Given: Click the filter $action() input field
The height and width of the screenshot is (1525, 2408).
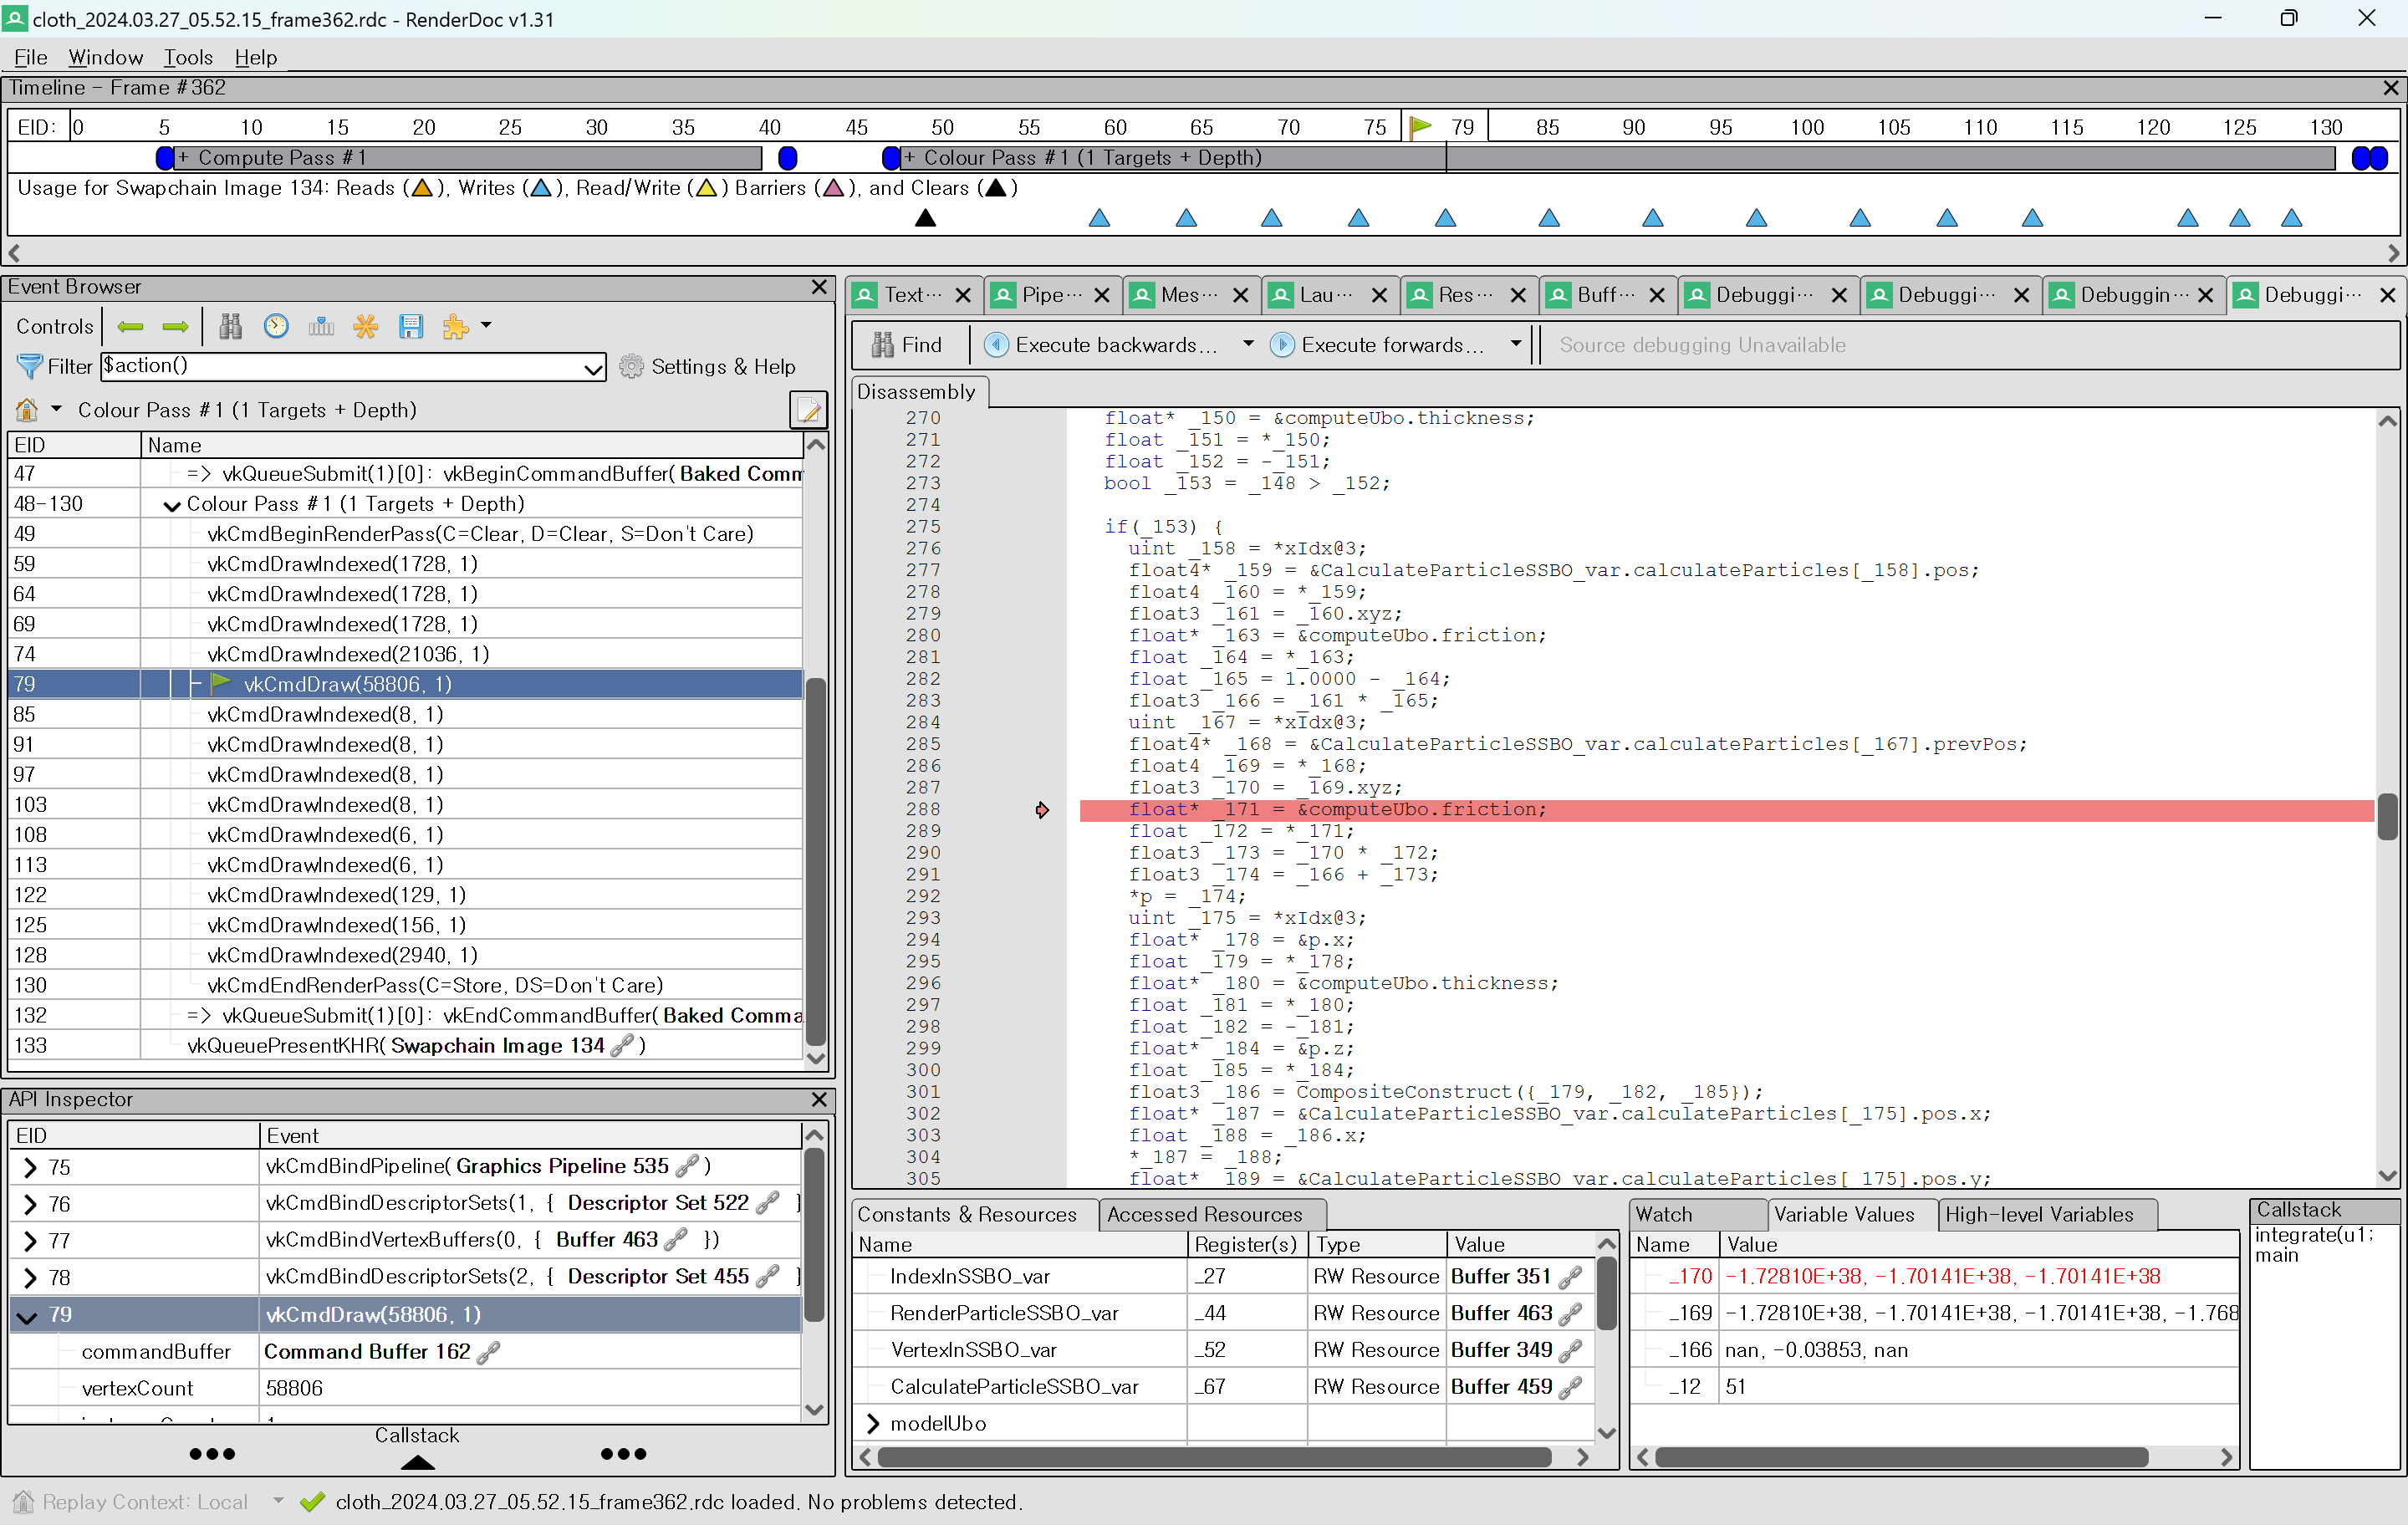Looking at the screenshot, I should 342,367.
